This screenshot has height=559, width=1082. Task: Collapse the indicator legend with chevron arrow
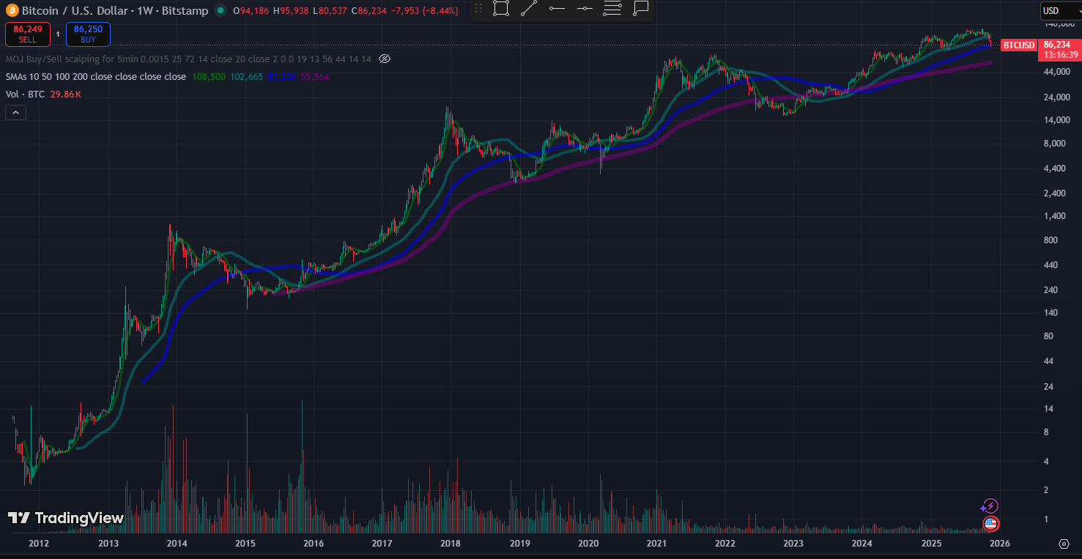coord(15,112)
